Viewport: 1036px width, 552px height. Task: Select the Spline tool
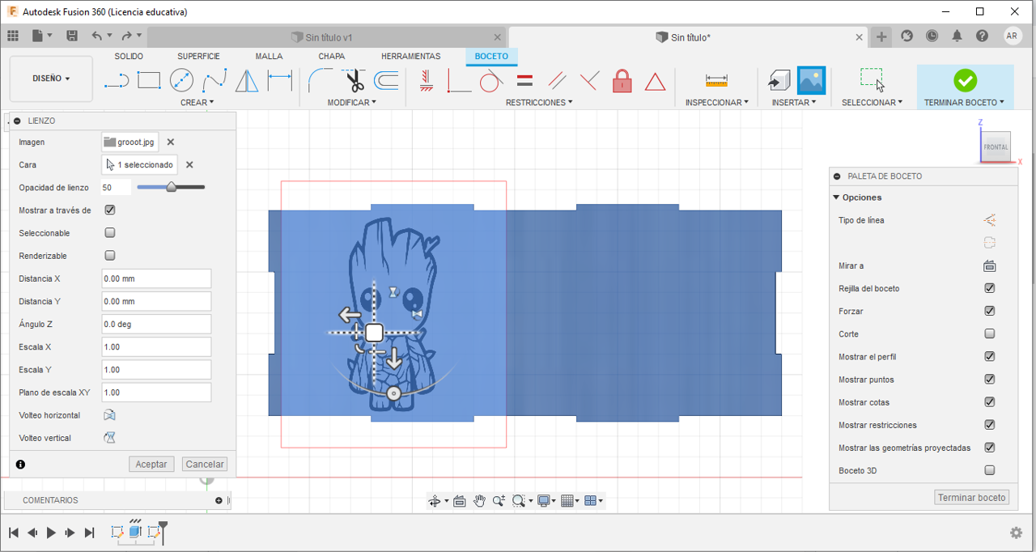click(214, 81)
